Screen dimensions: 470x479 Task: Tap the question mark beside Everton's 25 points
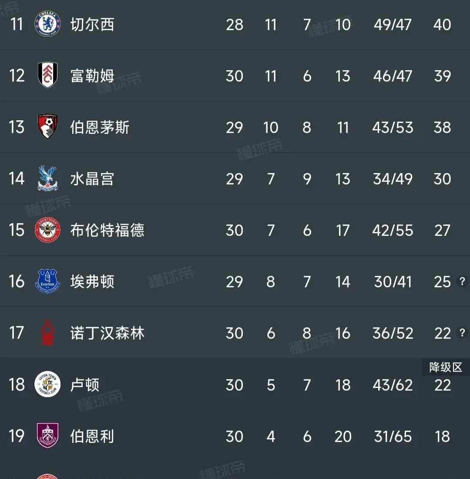pos(461,282)
